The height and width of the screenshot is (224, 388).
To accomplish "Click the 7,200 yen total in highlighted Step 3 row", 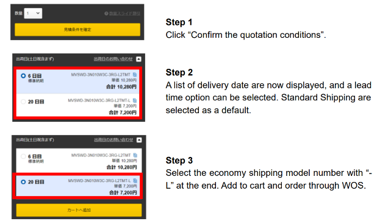I will [x=123, y=192].
